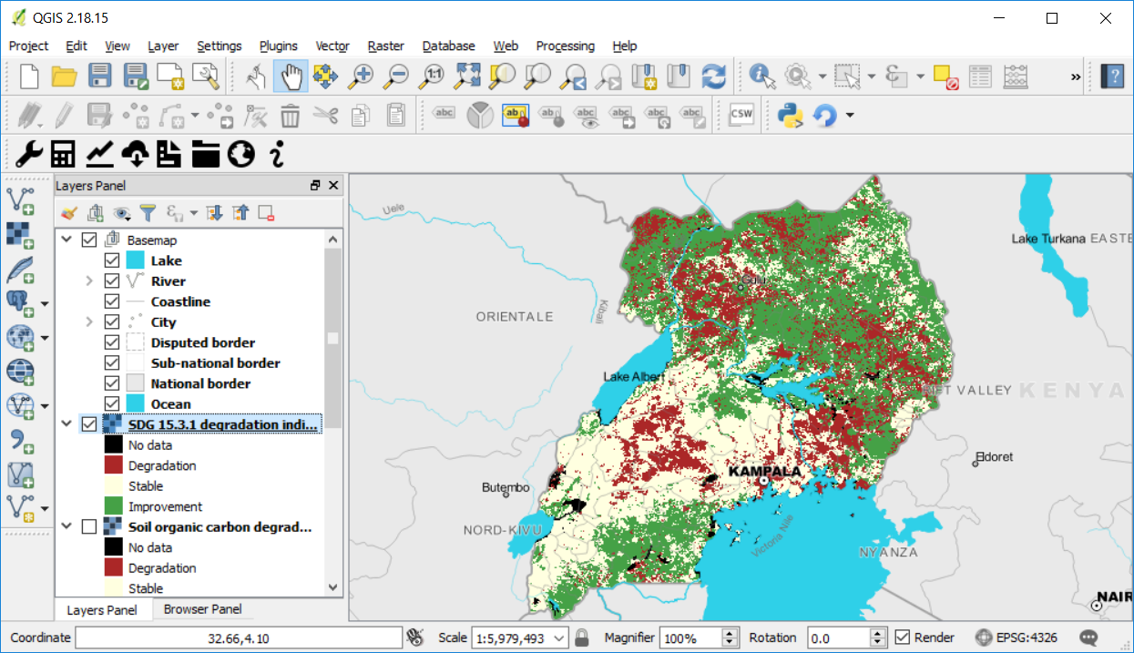Click the Save Project icon
1134x653 pixels.
99,77
